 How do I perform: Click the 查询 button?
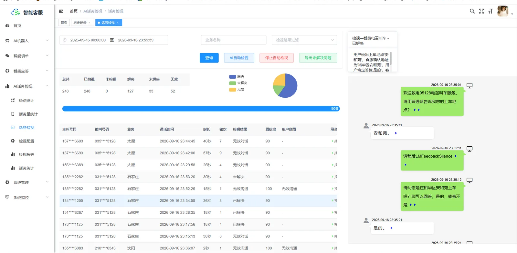point(209,58)
